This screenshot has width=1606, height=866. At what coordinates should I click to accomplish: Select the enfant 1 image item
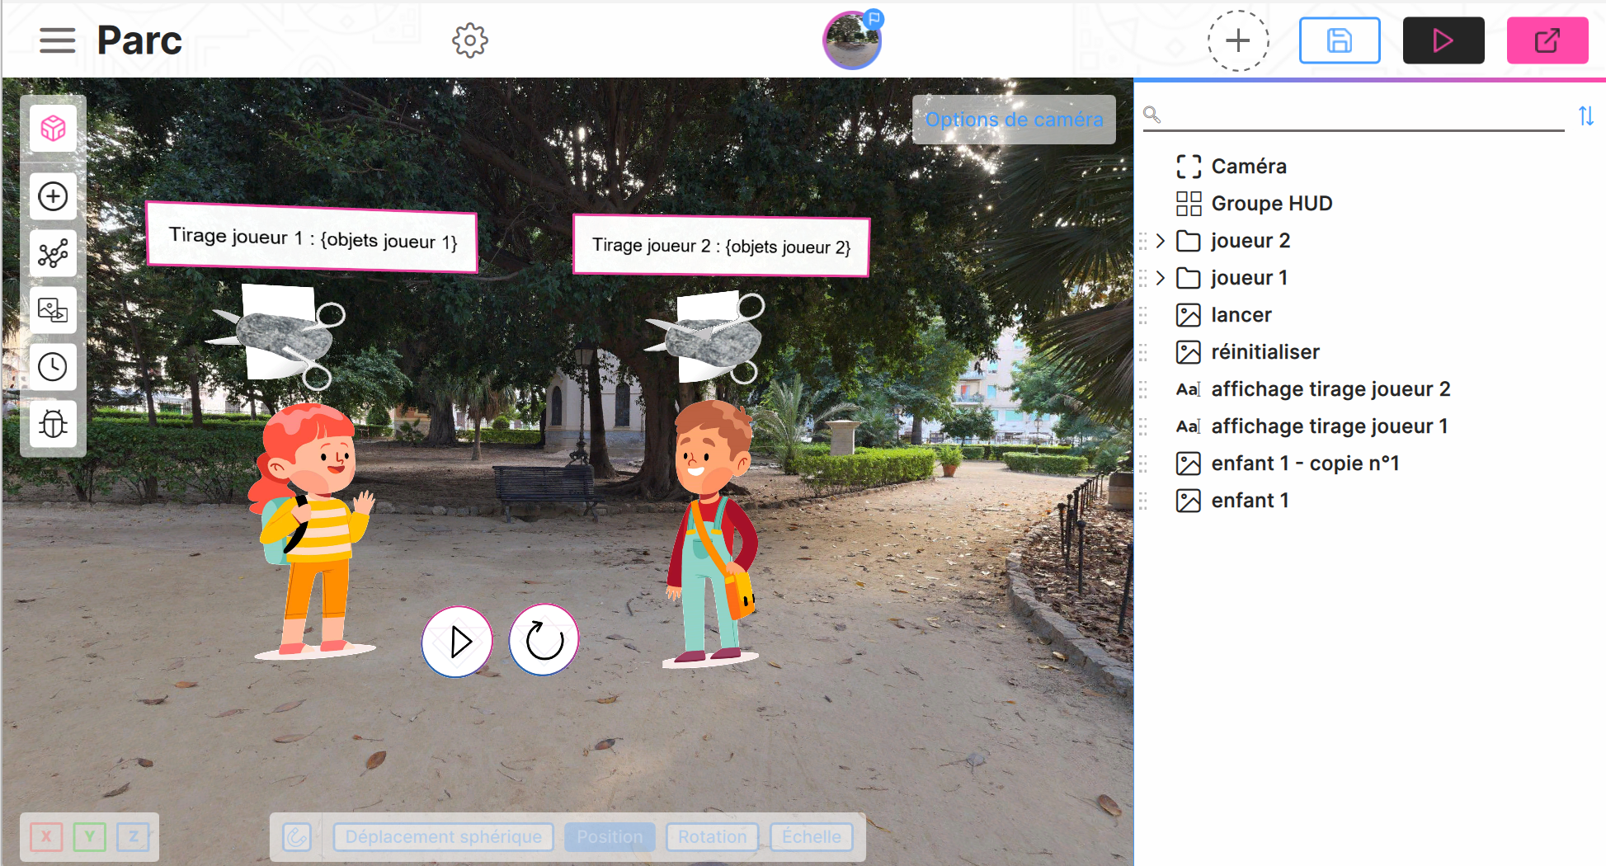(x=1250, y=501)
